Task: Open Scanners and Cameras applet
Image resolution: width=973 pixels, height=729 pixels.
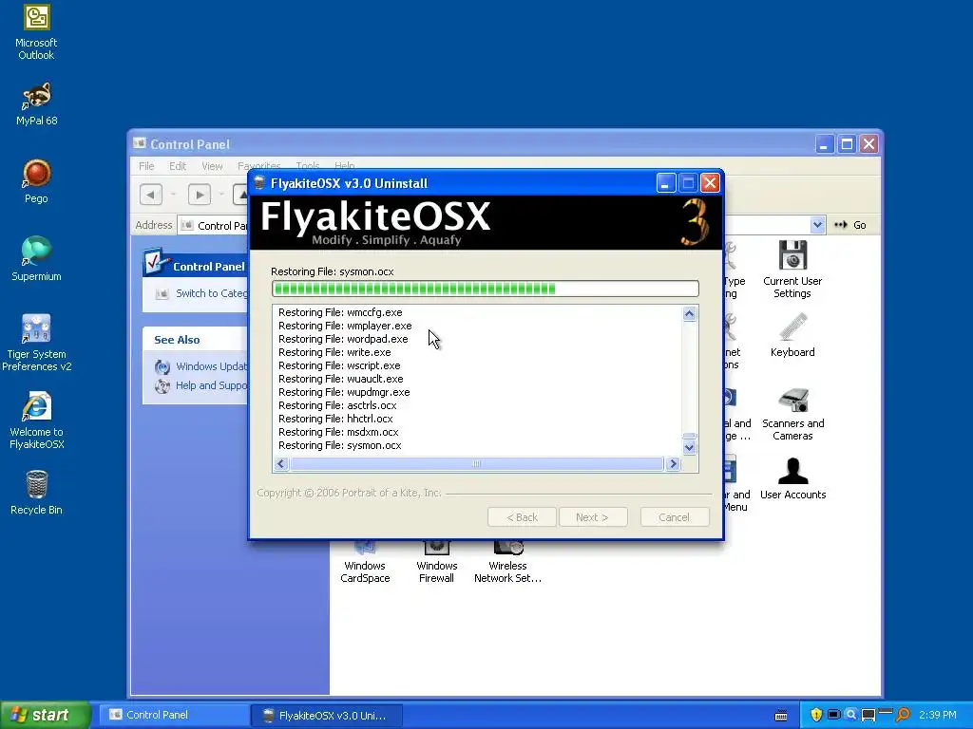Action: pos(792,414)
